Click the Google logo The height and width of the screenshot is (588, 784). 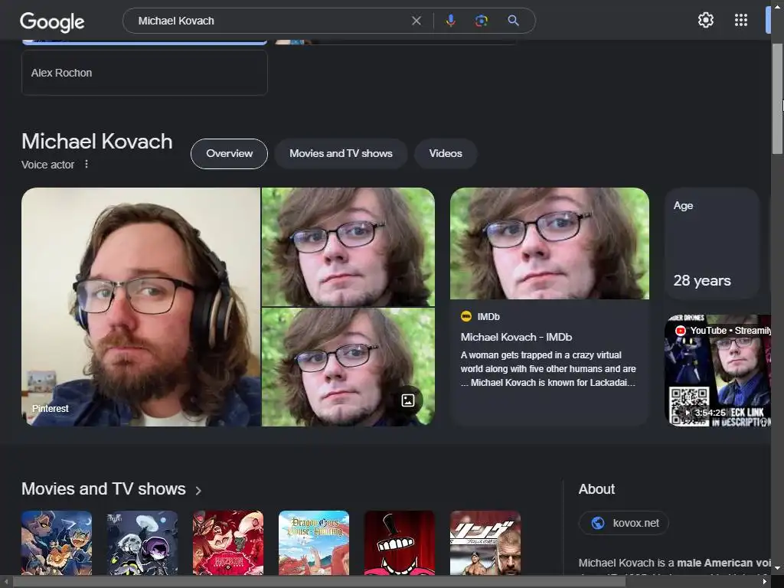point(52,22)
